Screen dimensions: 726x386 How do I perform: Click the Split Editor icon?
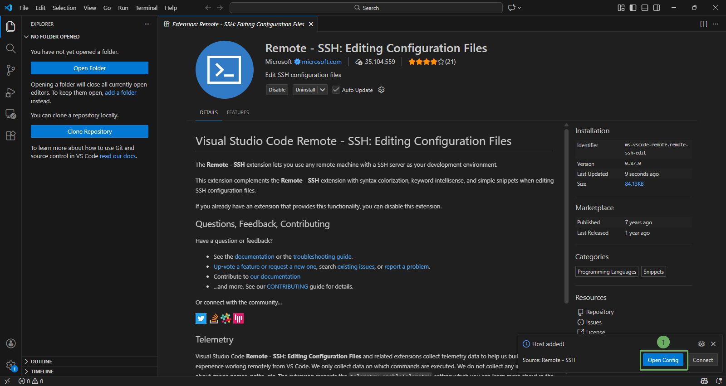pyautogui.click(x=704, y=24)
